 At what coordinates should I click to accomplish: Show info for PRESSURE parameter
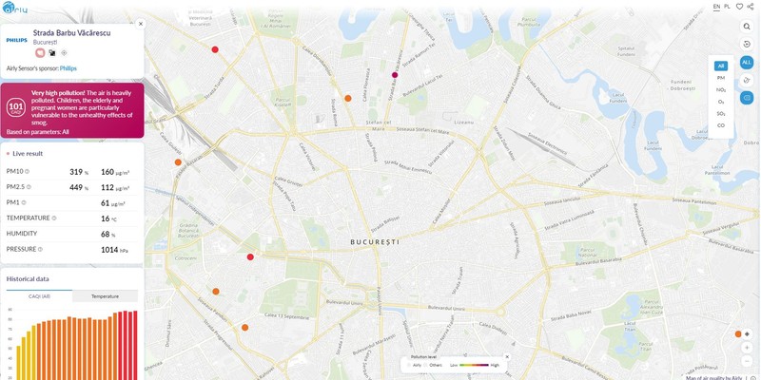click(x=40, y=249)
